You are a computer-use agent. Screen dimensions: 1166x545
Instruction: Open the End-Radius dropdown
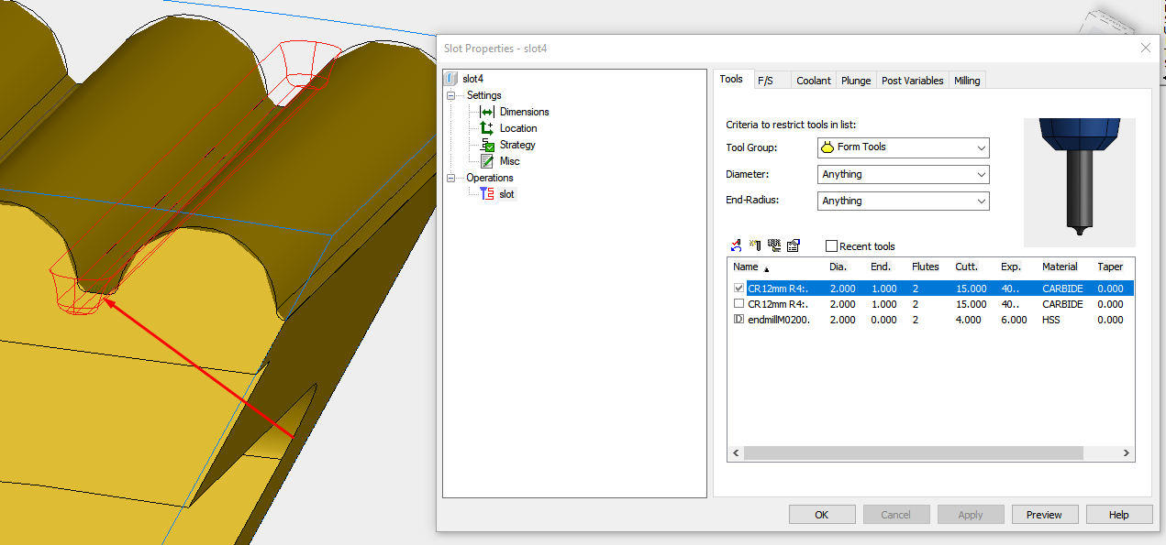pyautogui.click(x=981, y=201)
